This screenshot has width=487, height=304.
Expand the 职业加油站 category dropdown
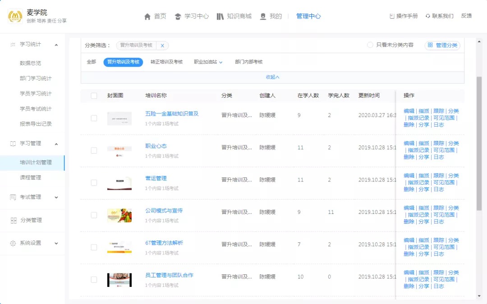click(x=221, y=62)
